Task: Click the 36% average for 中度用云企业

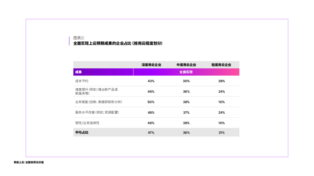Action: point(186,132)
